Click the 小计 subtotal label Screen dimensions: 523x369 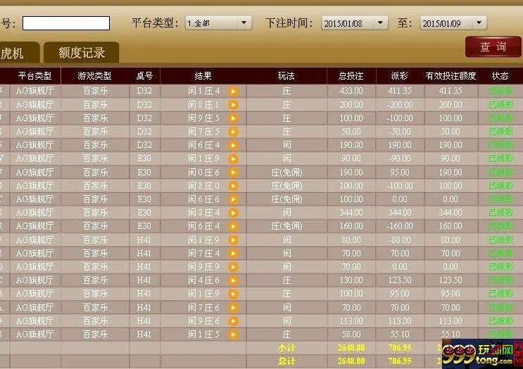tap(286, 348)
